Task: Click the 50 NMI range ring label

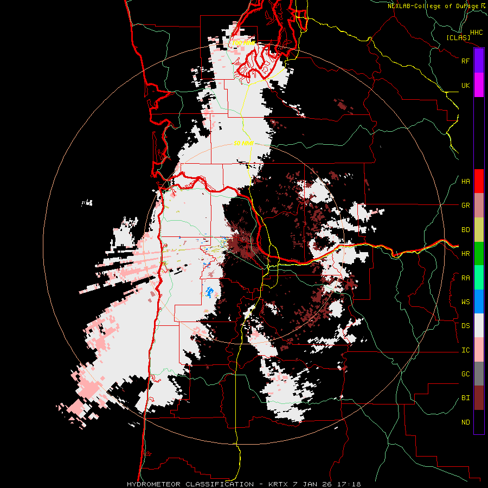Action: pos(243,143)
